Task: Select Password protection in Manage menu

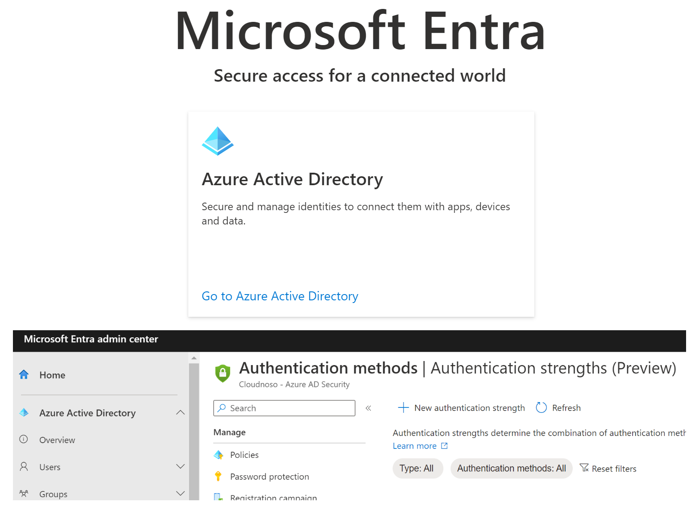Action: 269,477
